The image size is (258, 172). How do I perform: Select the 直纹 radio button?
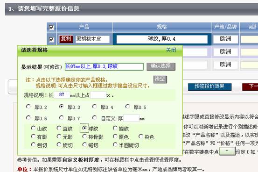(59, 128)
